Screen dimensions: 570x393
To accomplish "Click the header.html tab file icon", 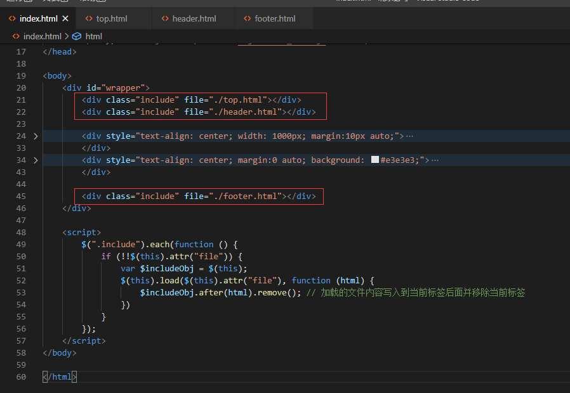I will tap(165, 18).
